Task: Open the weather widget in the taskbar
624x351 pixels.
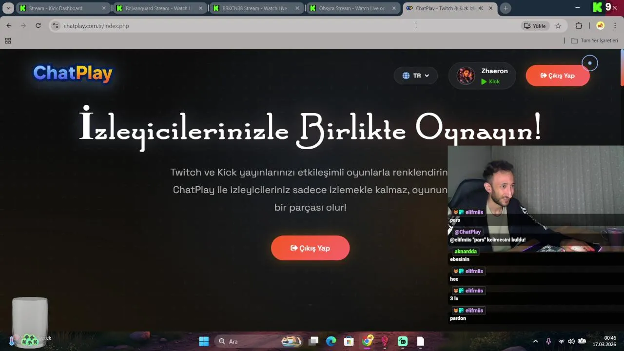Action: (30, 340)
